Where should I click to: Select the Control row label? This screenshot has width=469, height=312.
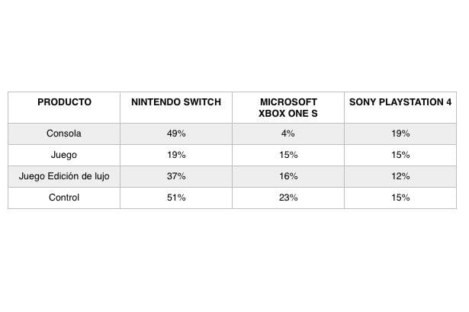point(64,198)
